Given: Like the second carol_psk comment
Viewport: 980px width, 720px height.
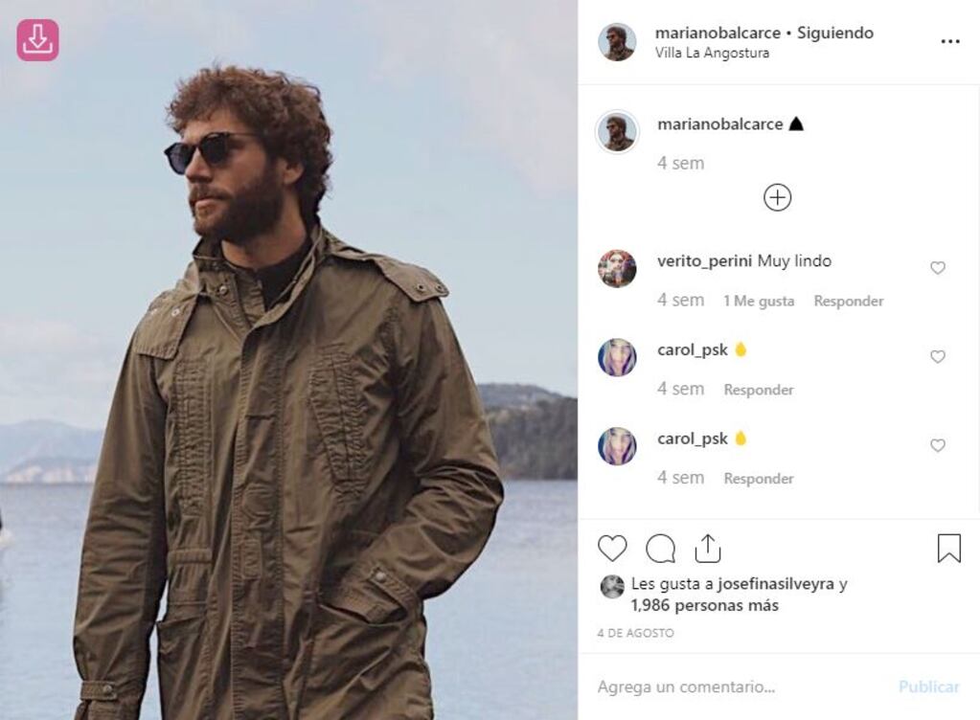Looking at the screenshot, I should pyautogui.click(x=937, y=444).
